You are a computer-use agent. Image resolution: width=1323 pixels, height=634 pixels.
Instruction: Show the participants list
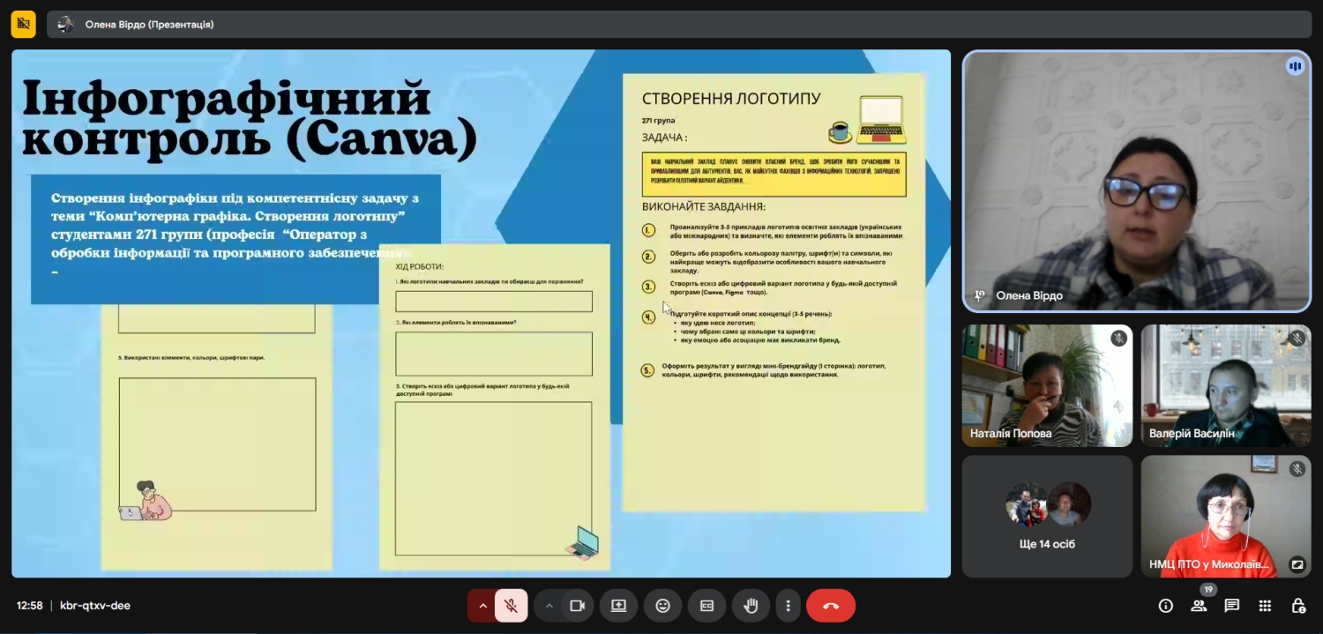(x=1199, y=606)
